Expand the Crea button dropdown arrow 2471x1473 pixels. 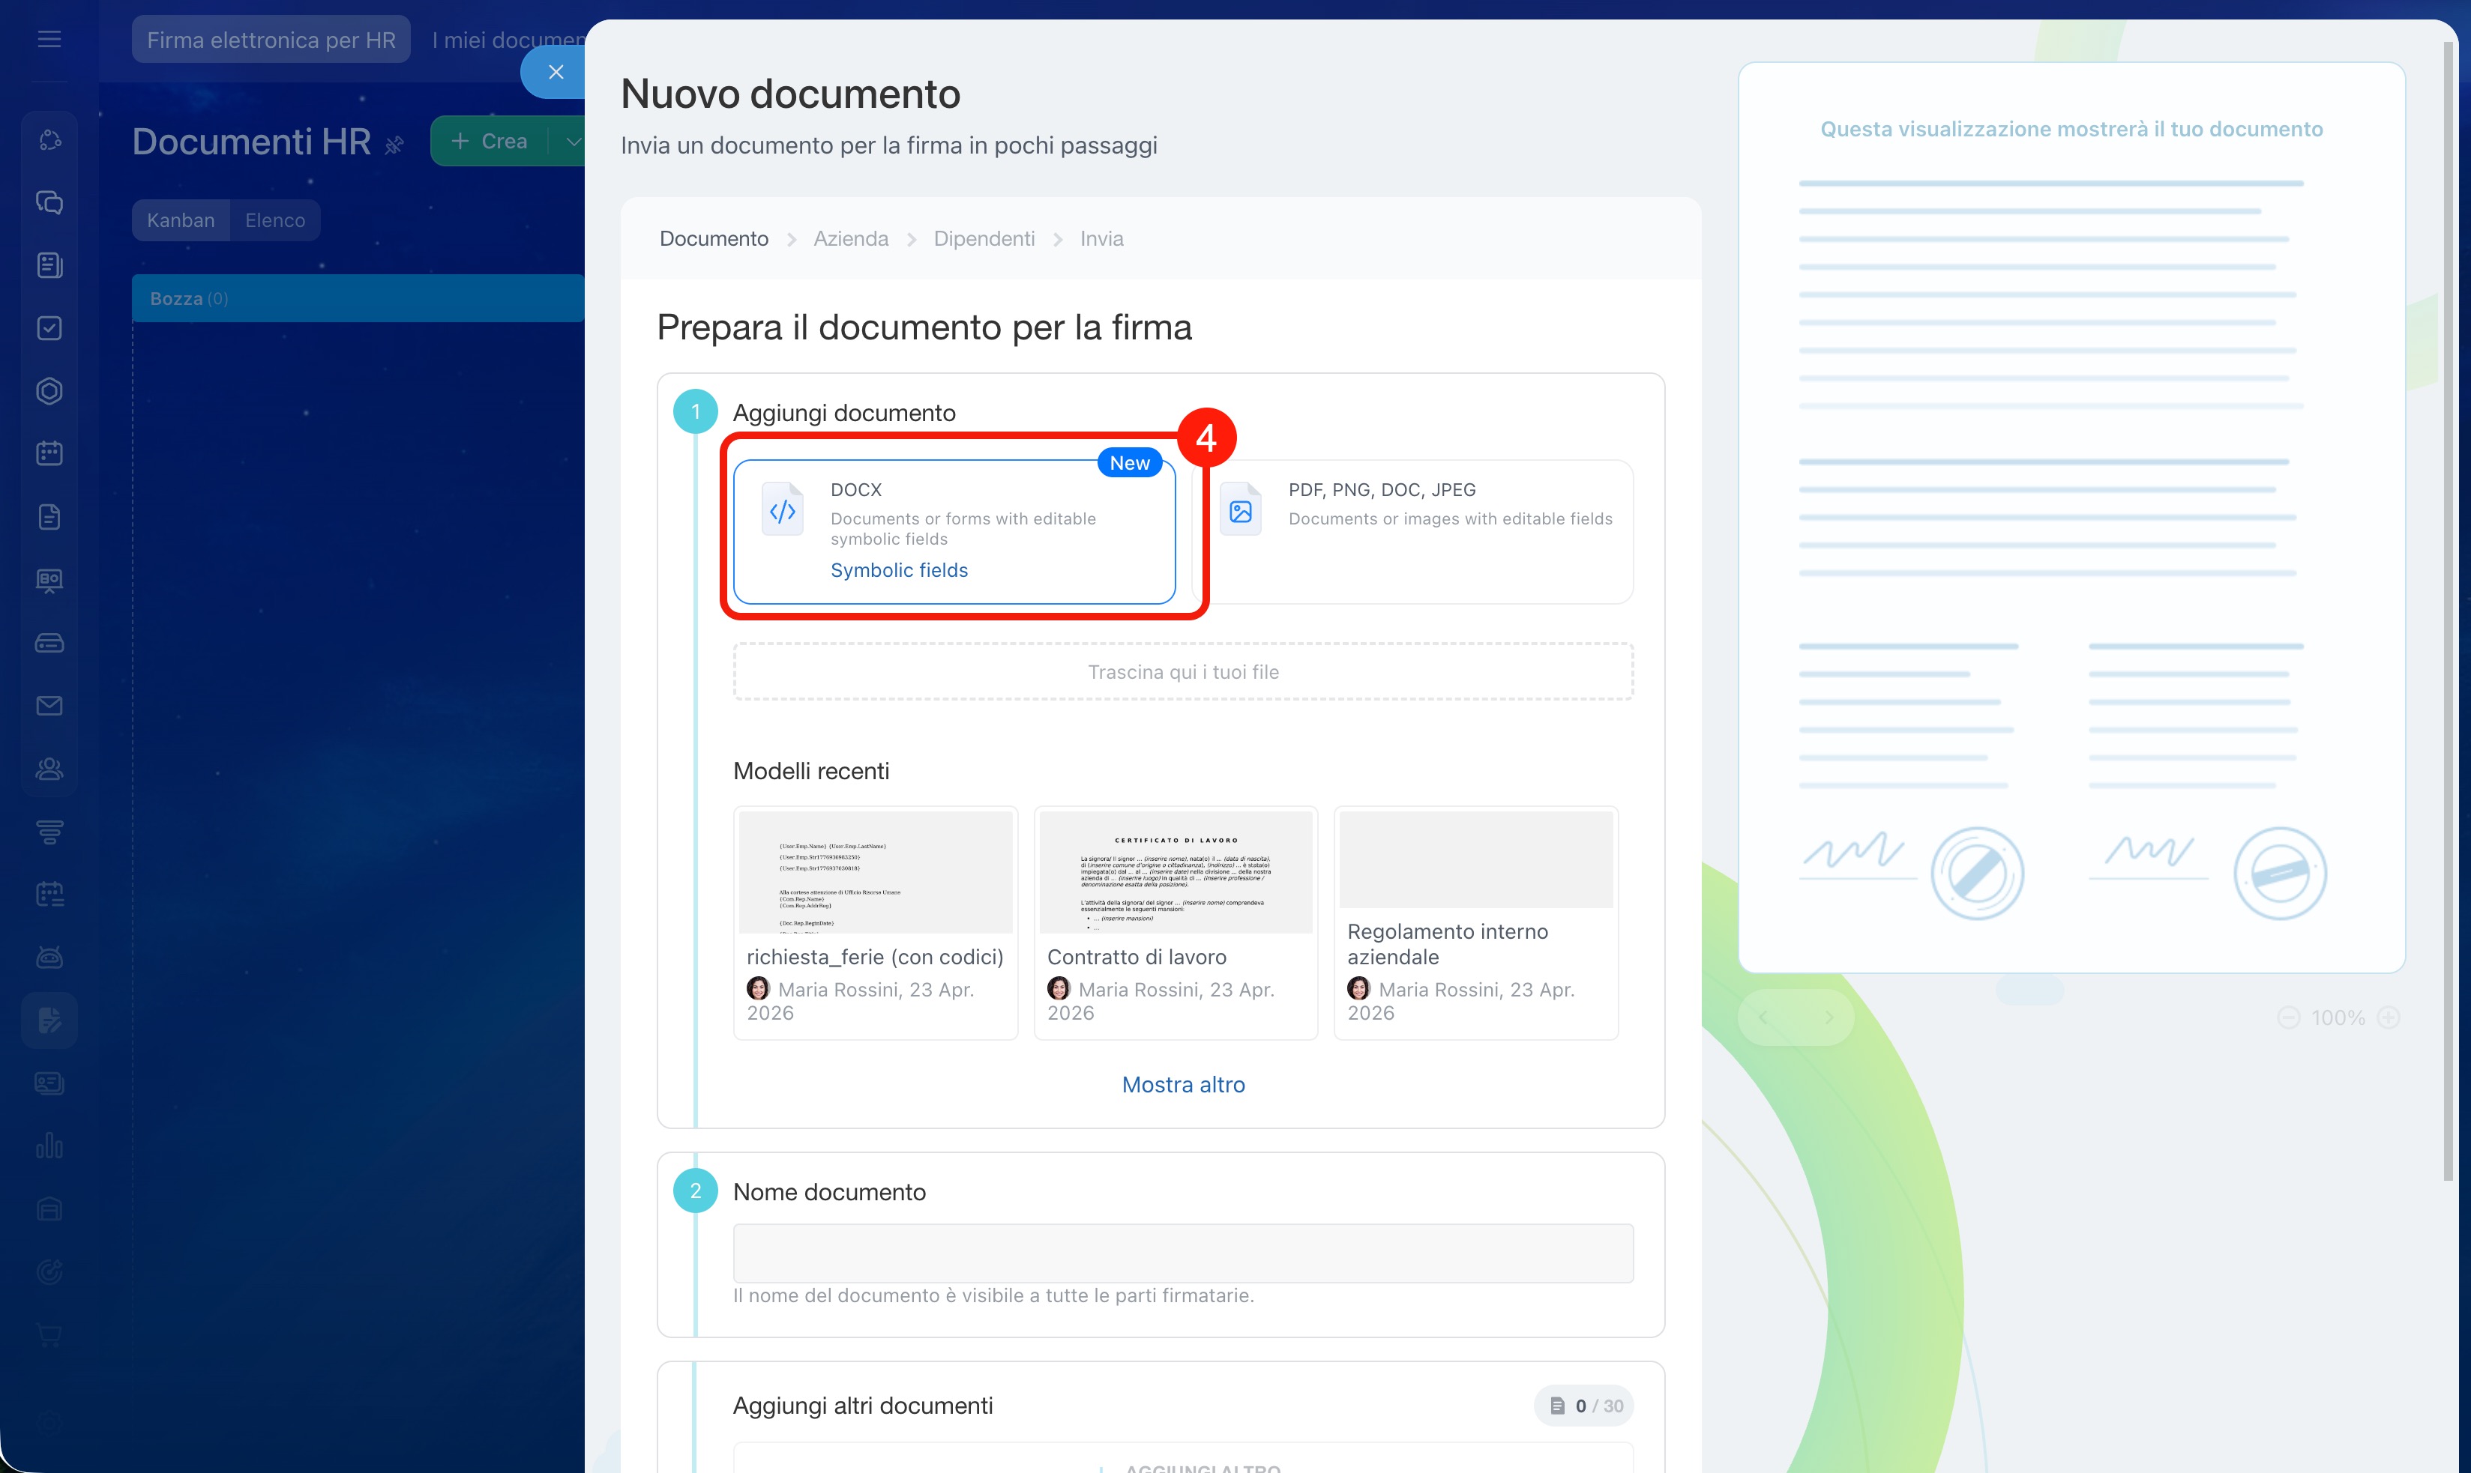[x=572, y=141]
